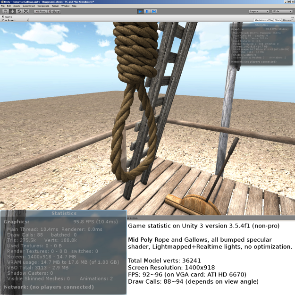This screenshot has height=295, width=295.
Task: Close the Unity window
Action: (x=293, y=2)
